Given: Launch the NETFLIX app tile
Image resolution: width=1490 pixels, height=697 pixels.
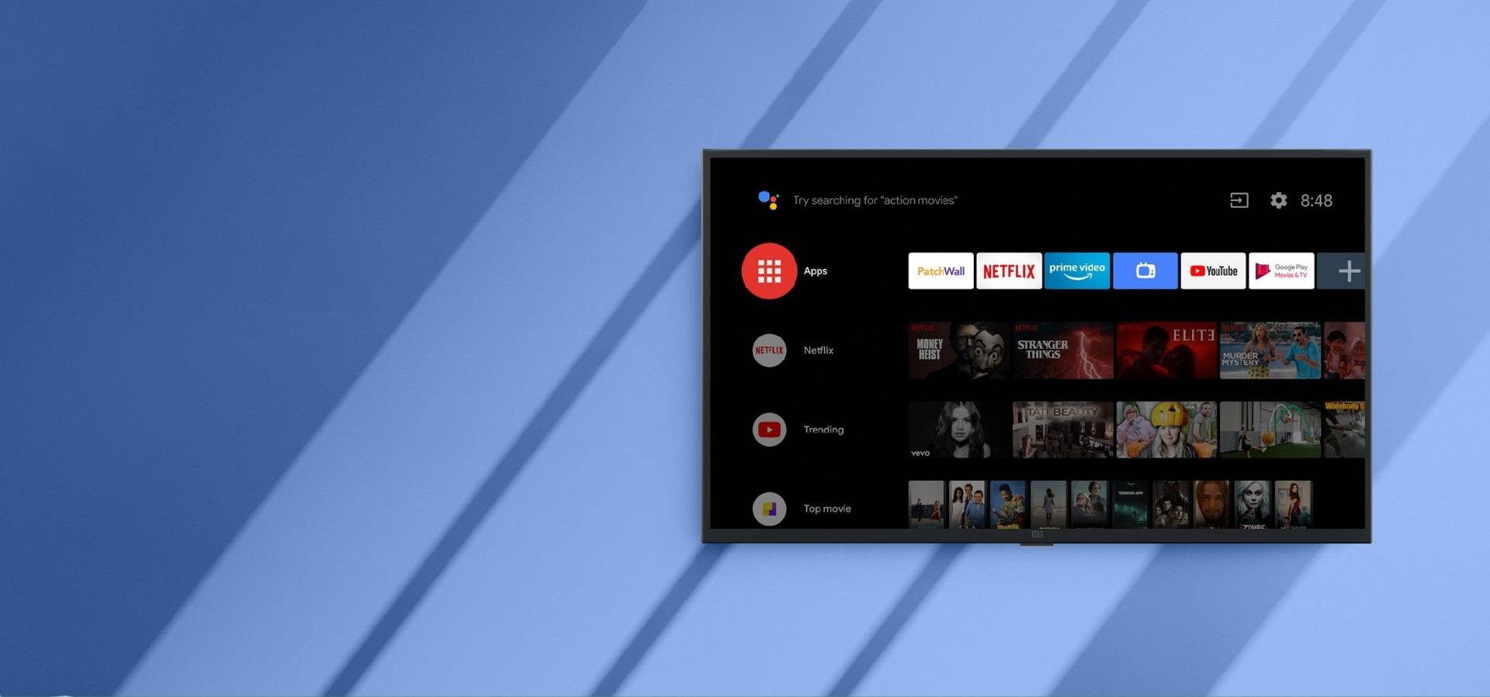Looking at the screenshot, I should coord(1009,271).
